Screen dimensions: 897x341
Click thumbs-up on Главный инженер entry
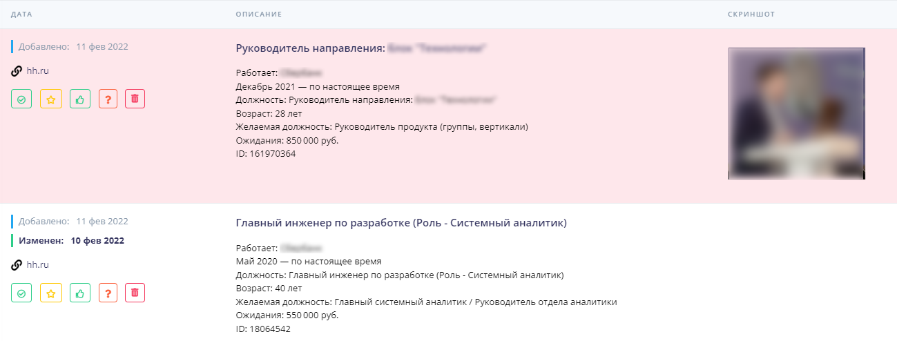click(x=80, y=293)
